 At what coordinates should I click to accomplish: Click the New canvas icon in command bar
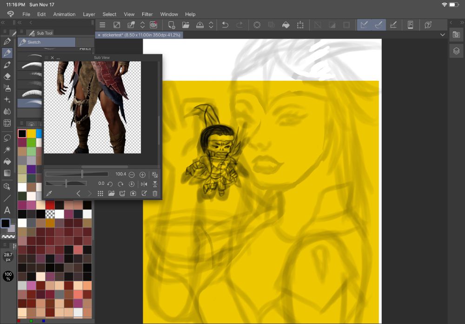(x=172, y=25)
